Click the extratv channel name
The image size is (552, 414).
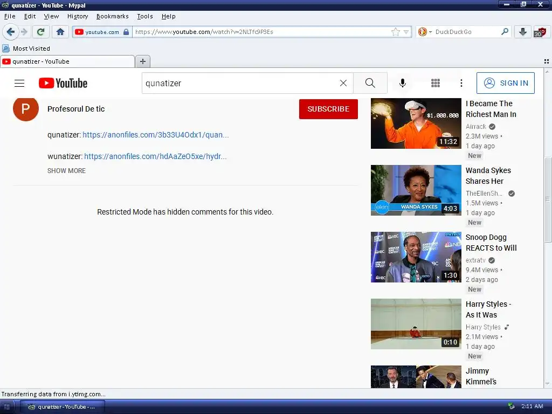click(x=475, y=260)
